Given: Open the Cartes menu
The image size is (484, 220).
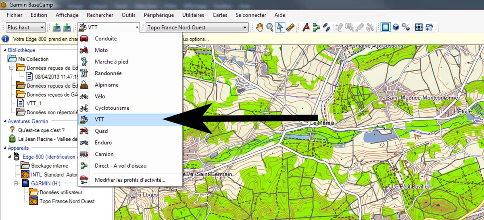Looking at the screenshot, I should pyautogui.click(x=220, y=15).
